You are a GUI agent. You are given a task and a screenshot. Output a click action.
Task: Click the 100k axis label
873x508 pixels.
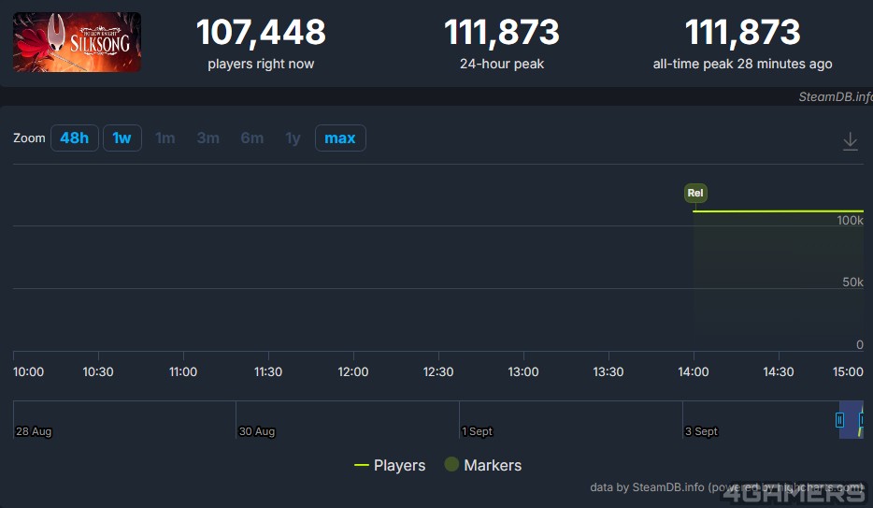pos(851,220)
